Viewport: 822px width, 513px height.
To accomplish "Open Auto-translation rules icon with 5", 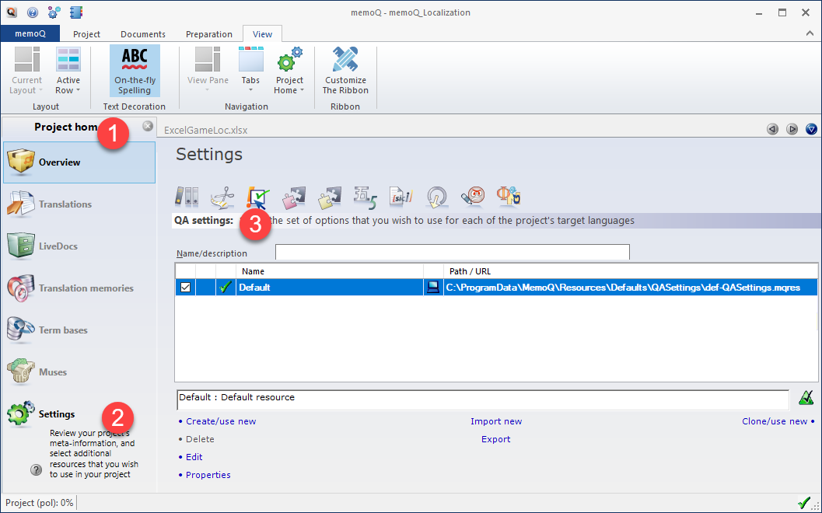I will point(366,197).
